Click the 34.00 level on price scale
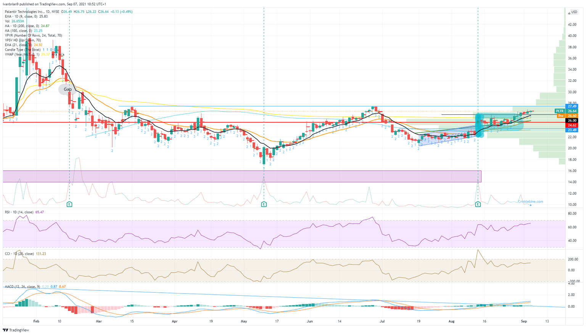 point(572,70)
